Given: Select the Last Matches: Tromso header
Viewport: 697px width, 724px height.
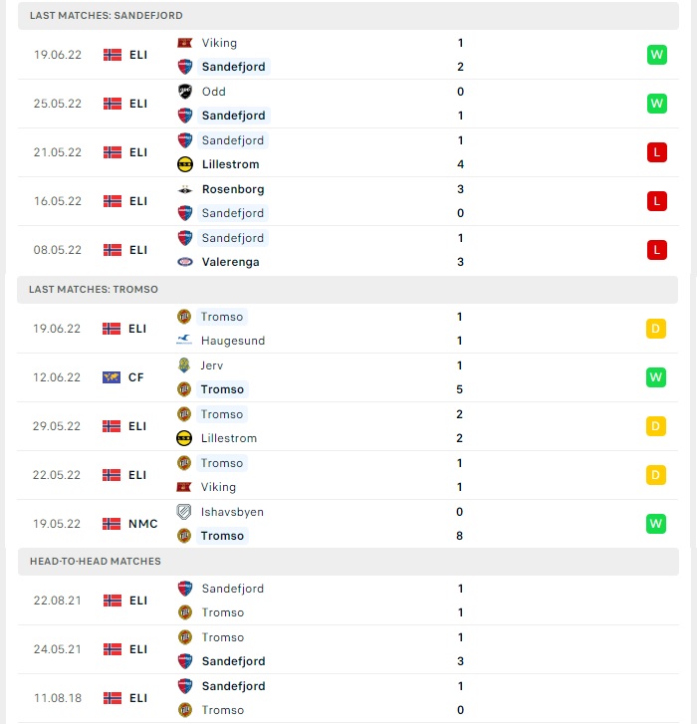Looking at the screenshot, I should tap(348, 290).
